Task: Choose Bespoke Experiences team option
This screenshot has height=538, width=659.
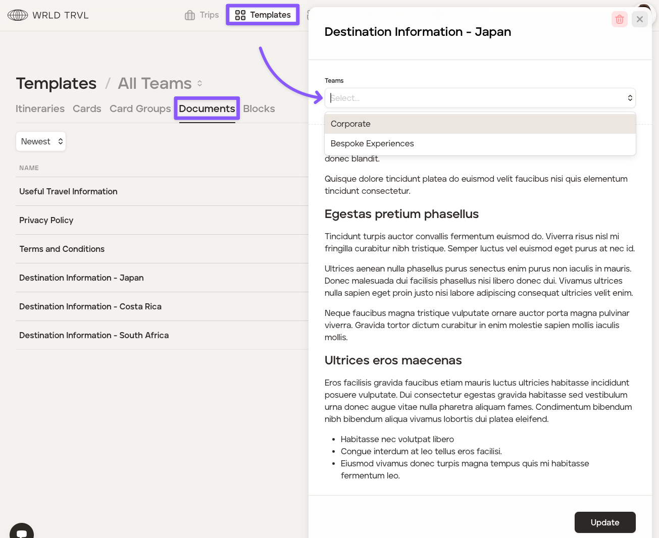Action: tap(372, 143)
